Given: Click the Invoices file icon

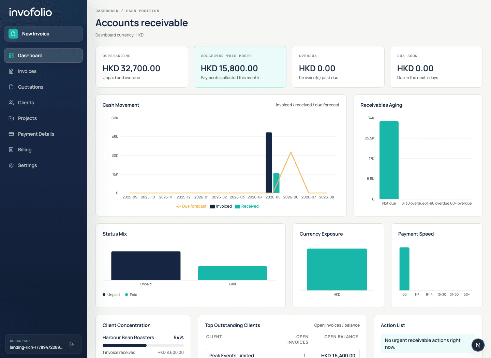Looking at the screenshot, I should [11, 71].
